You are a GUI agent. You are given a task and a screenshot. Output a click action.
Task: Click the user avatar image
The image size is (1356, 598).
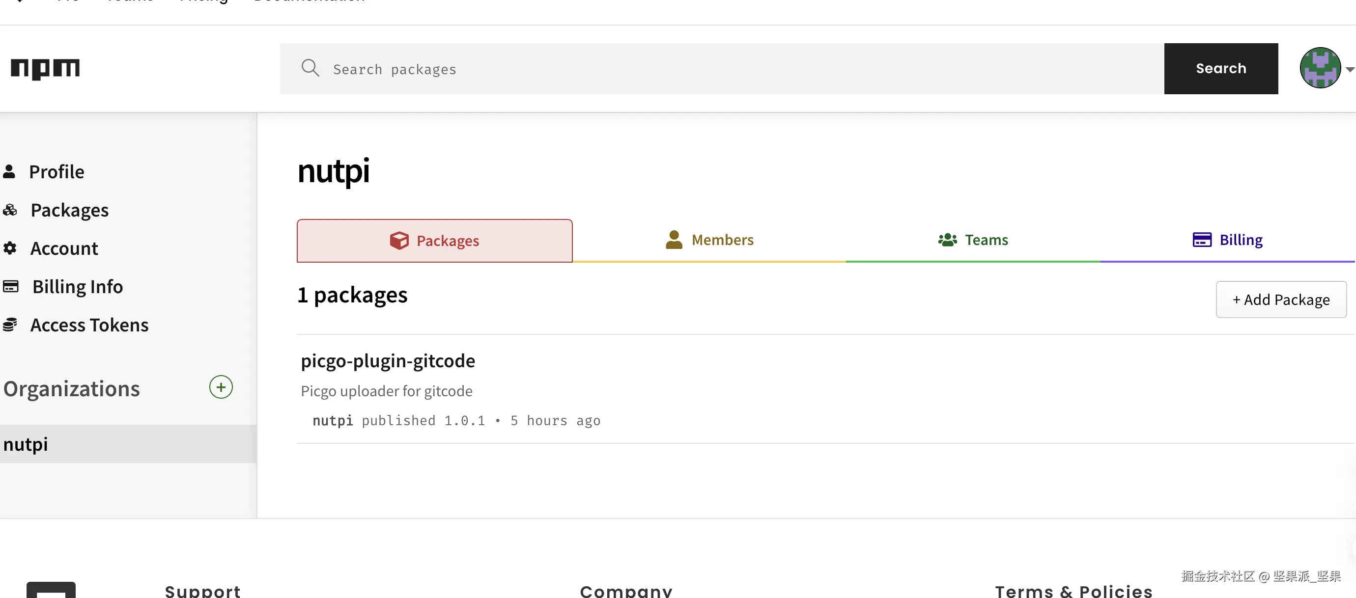(1320, 68)
